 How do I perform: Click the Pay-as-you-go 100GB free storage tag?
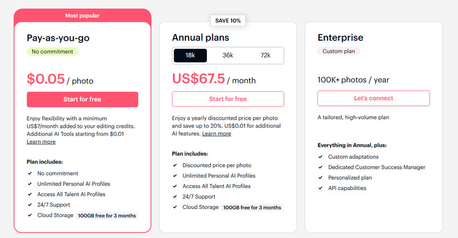click(107, 215)
